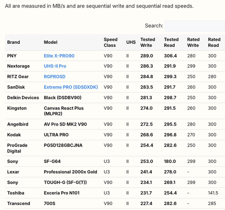
Task: Click the AV Pro SD MK2 V90 model
Action: pyautogui.click(x=65, y=124)
